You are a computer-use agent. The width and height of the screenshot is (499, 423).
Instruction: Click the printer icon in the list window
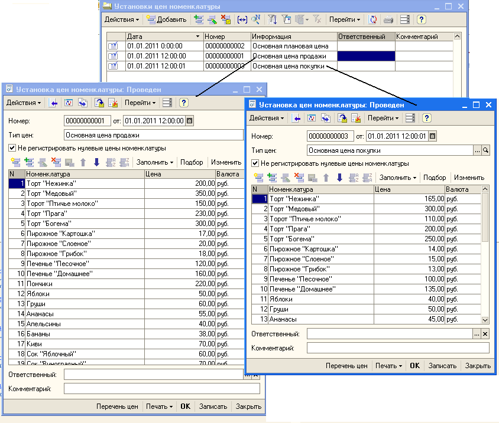pyautogui.click(x=388, y=19)
